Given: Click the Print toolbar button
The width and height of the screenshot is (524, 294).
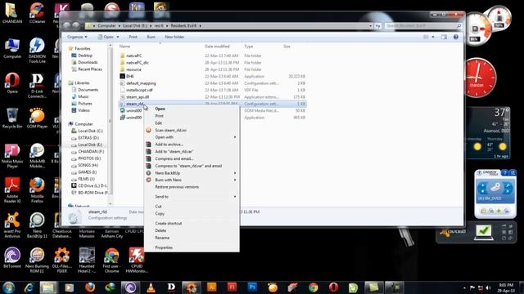Looking at the screenshot, I should click(x=133, y=37).
